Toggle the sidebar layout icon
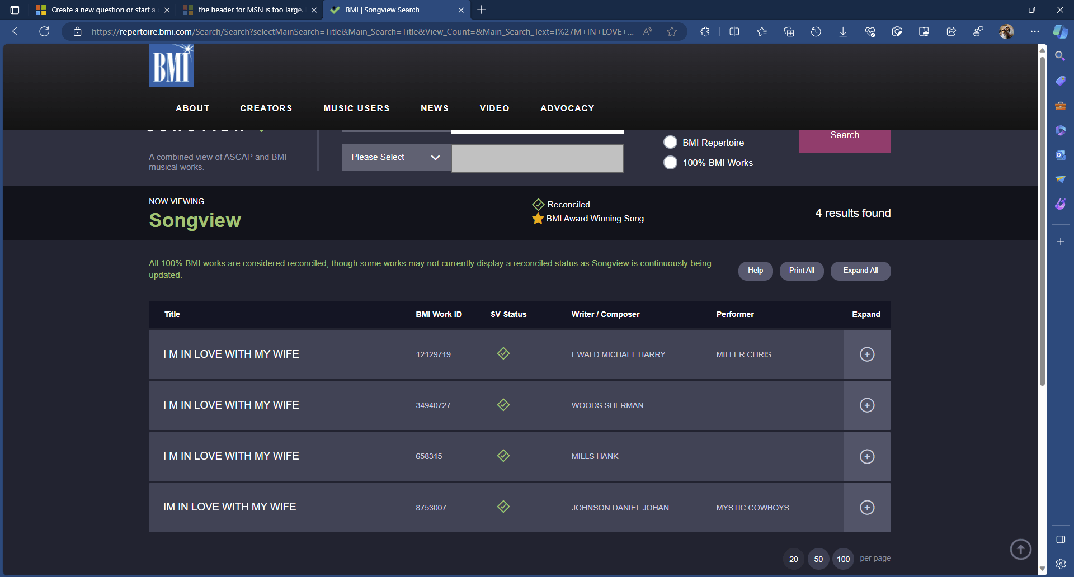Image resolution: width=1074 pixels, height=577 pixels. (1060, 540)
